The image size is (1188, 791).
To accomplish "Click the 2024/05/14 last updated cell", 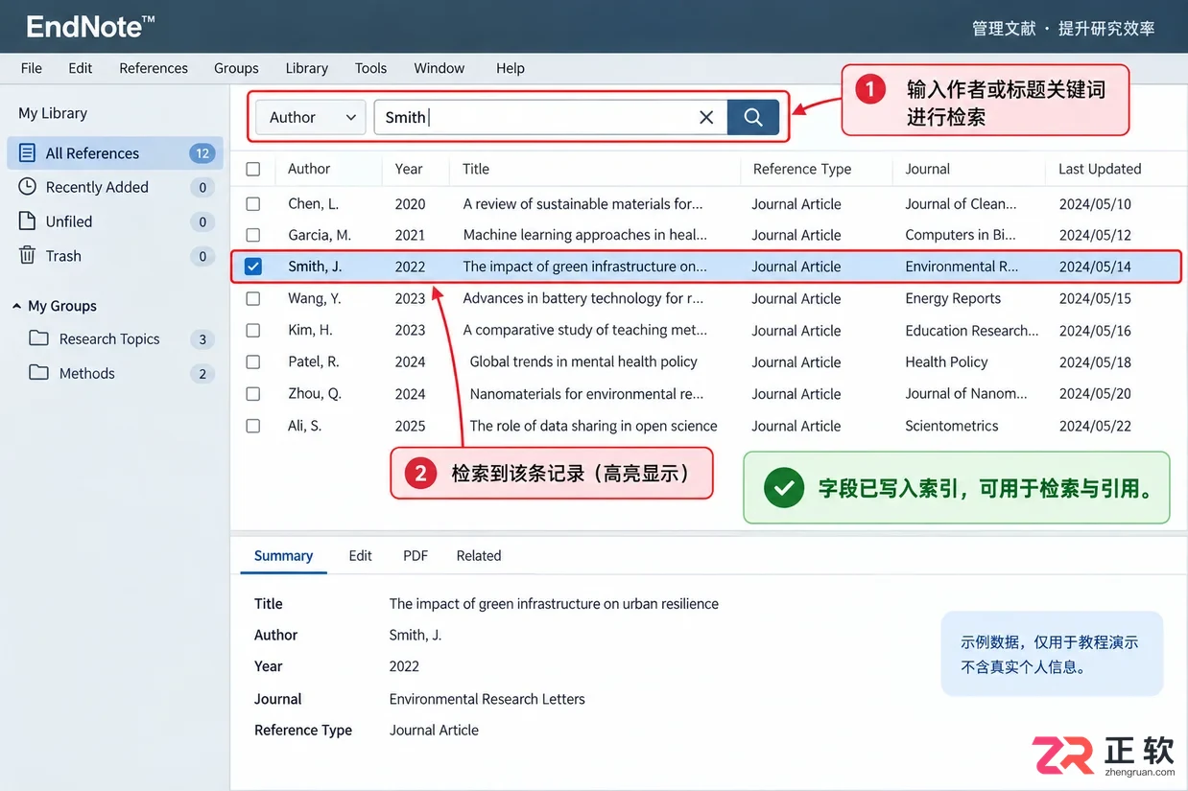I will click(x=1095, y=267).
